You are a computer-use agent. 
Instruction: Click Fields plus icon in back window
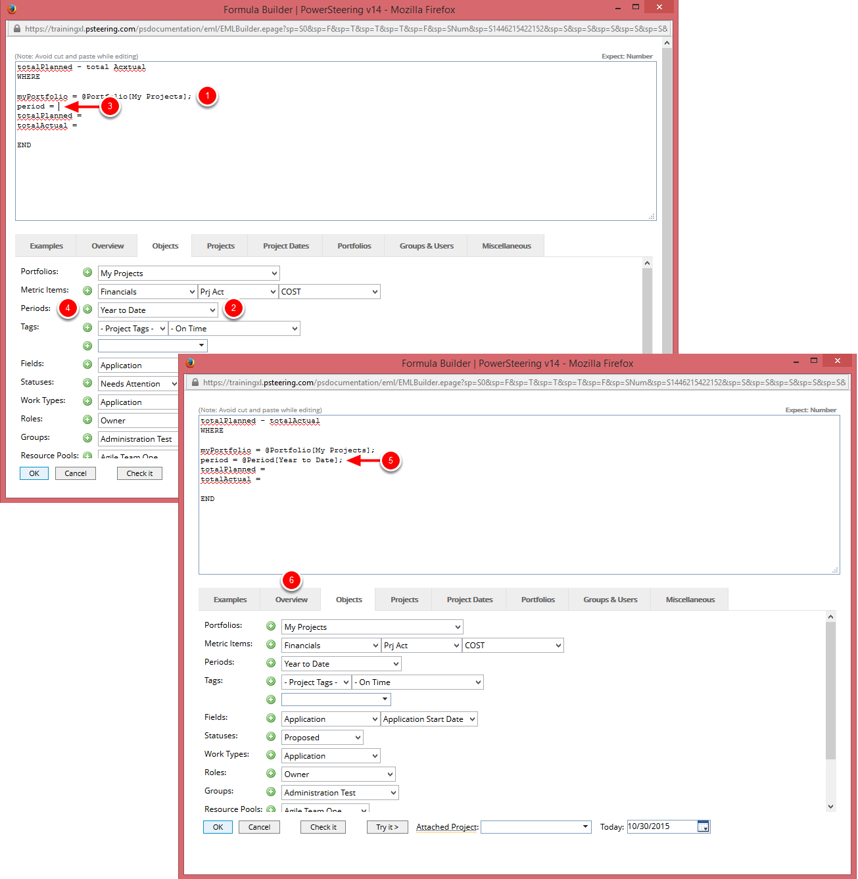pos(87,364)
